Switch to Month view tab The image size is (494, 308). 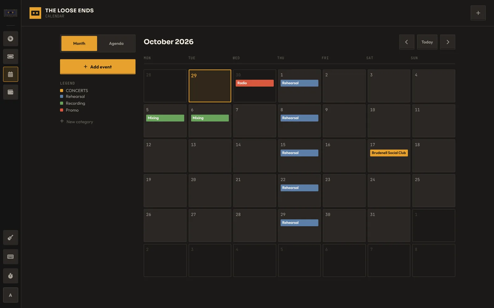point(79,43)
